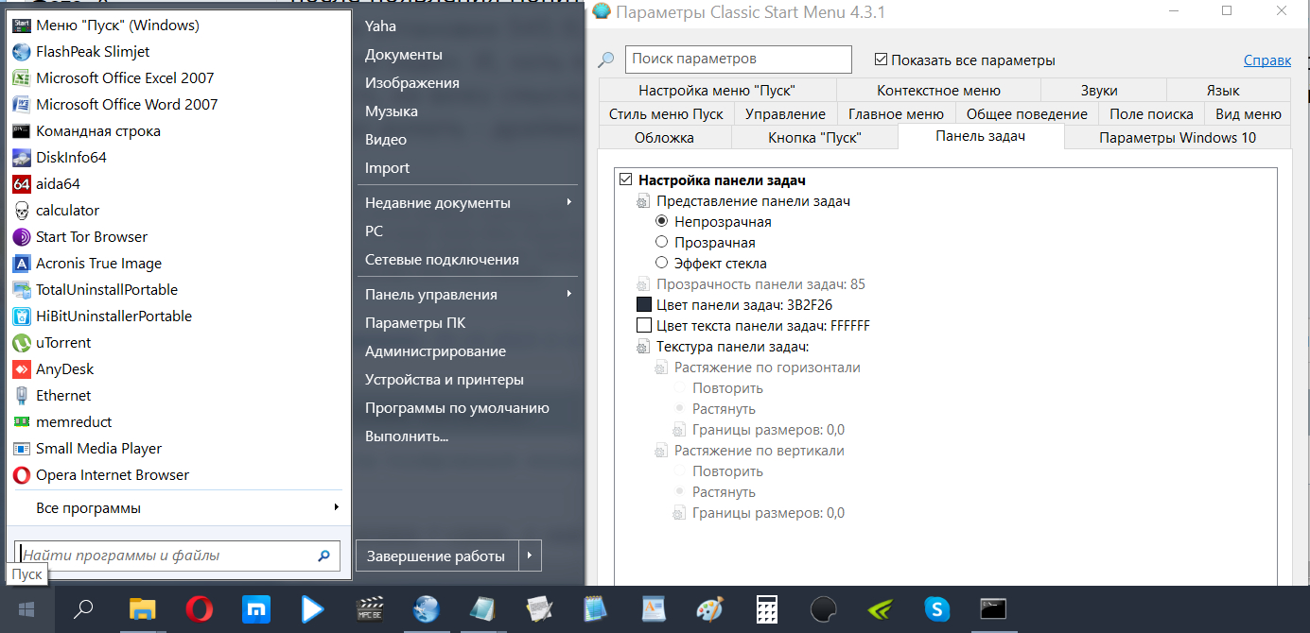1310x633 pixels.
Task: Open Документы in start menu
Action: point(404,54)
